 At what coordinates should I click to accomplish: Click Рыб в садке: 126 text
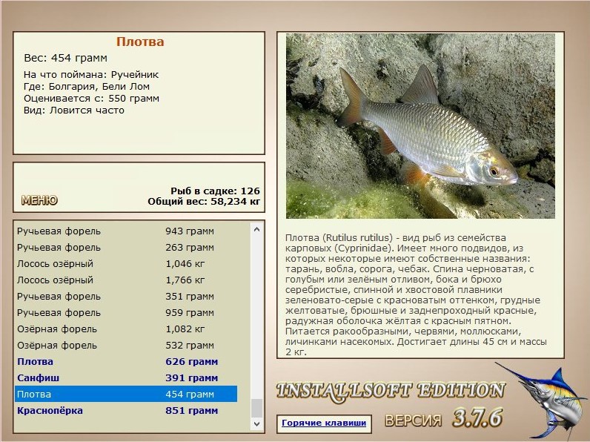[x=215, y=191]
